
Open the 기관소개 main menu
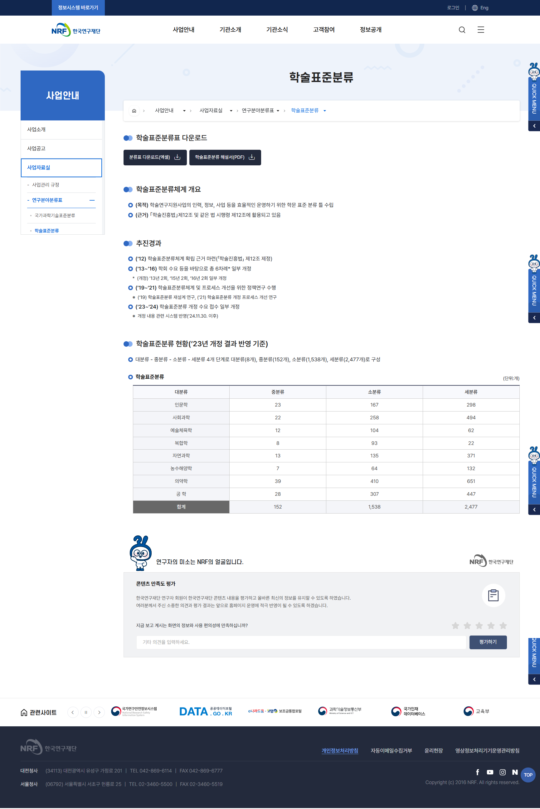(230, 30)
